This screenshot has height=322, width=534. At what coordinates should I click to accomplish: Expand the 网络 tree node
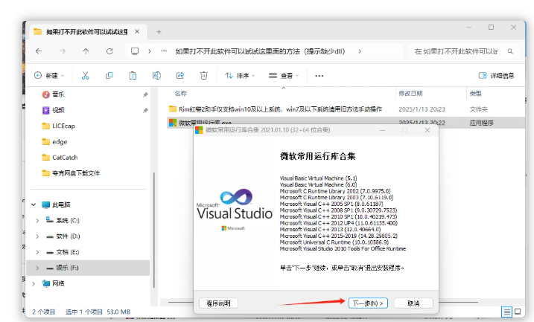[x=34, y=283]
